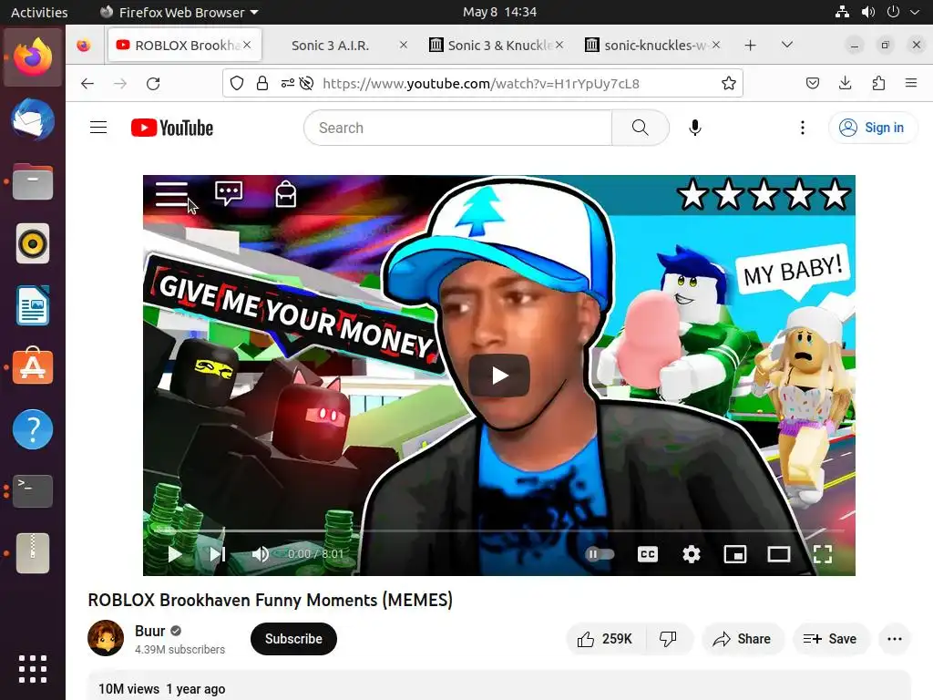Image resolution: width=933 pixels, height=700 pixels.
Task: Switch to Sonic 3 & Knuckles tab
Action: pos(498,46)
